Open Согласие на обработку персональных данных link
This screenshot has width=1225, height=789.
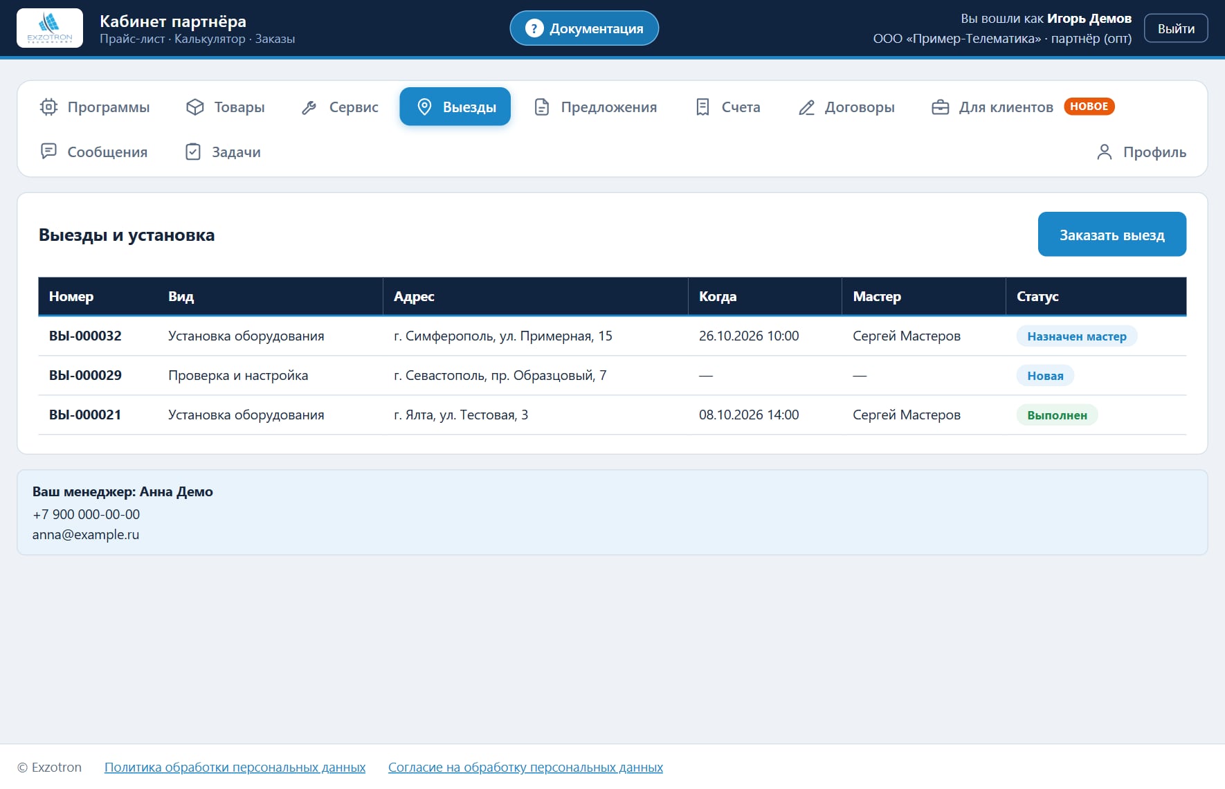coord(525,767)
